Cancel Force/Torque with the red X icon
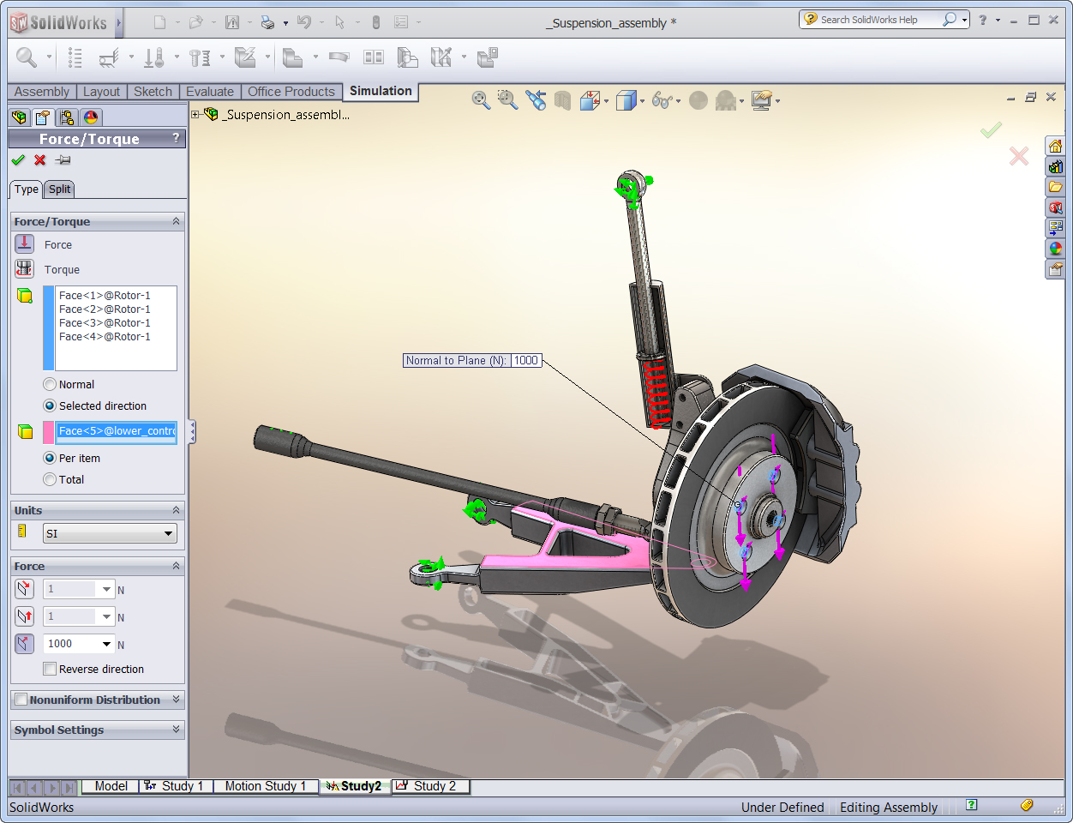 [40, 160]
